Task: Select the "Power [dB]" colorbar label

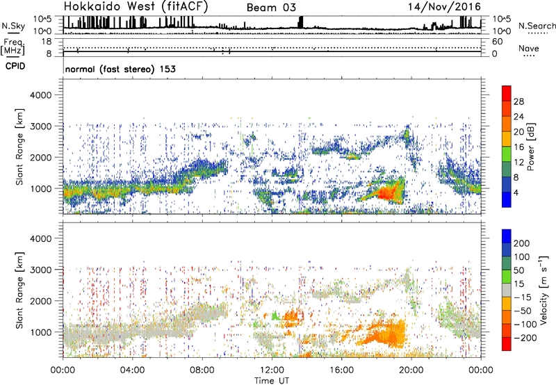Action: 530,147
